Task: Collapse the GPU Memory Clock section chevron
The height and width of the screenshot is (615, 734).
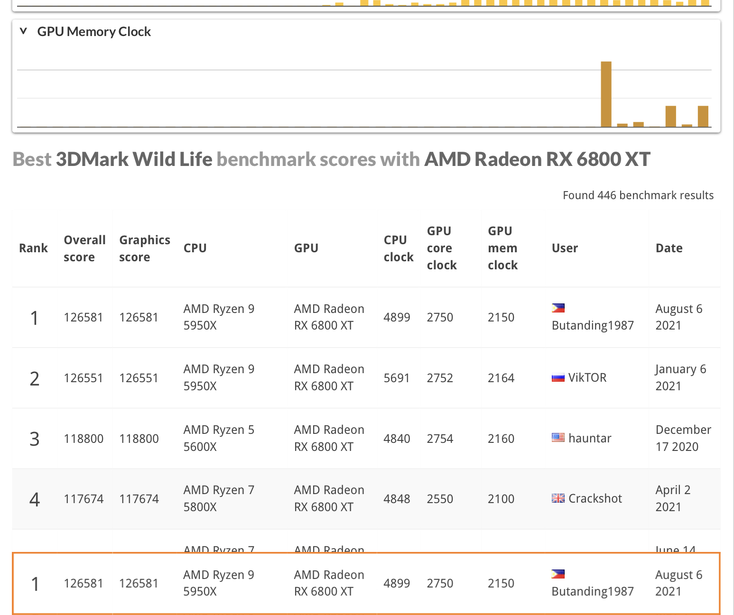Action: tap(23, 31)
